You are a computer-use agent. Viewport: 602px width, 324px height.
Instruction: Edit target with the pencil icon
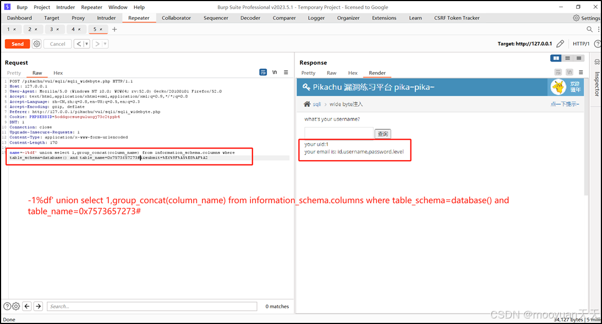[x=560, y=44]
